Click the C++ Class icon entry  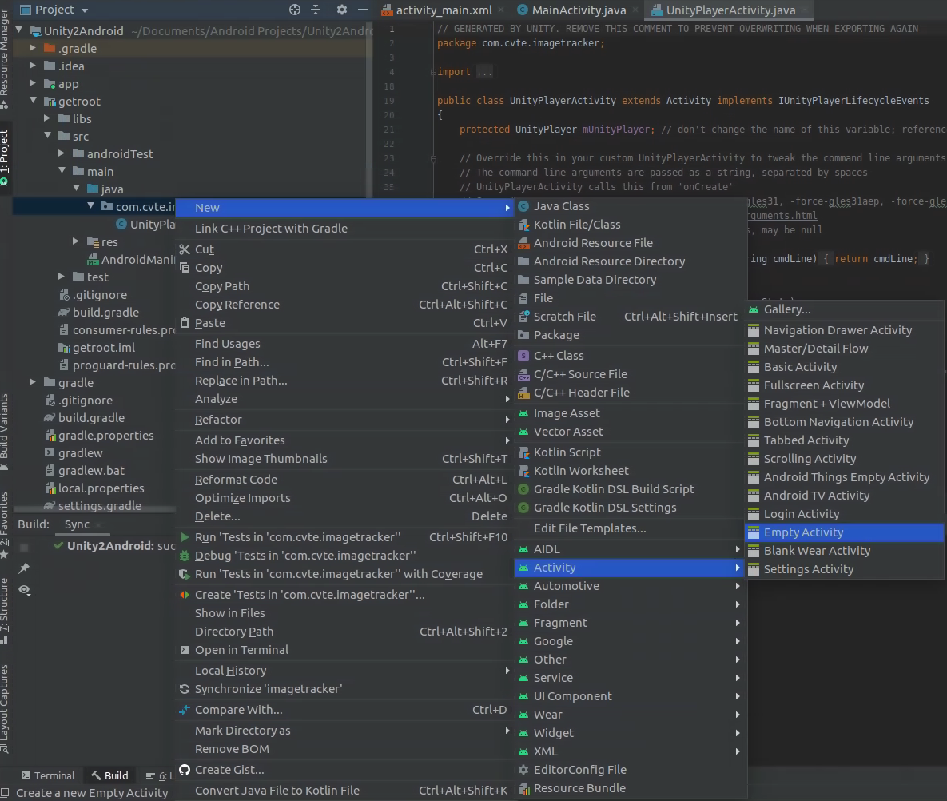tap(523, 356)
